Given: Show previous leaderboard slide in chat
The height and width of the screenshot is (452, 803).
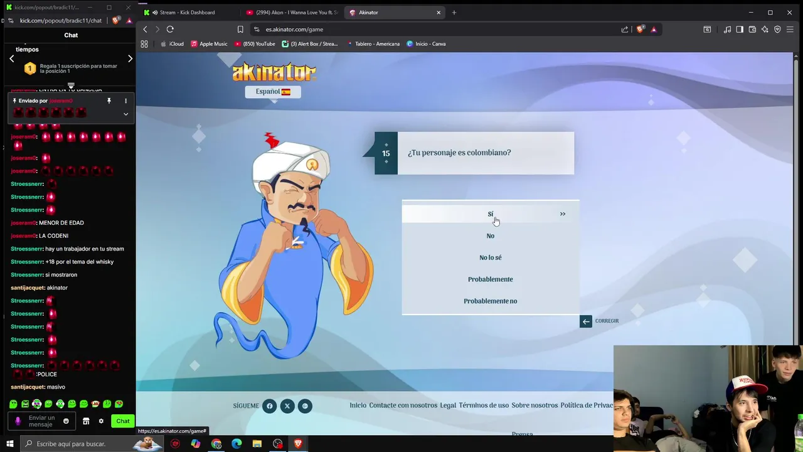Looking at the screenshot, I should tap(11, 58).
